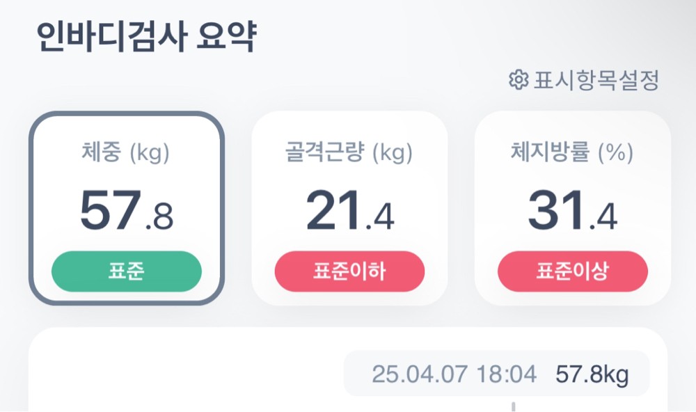Select the 골격근량 (kg) card label
Viewport: 696px width, 412px height.
(349, 153)
